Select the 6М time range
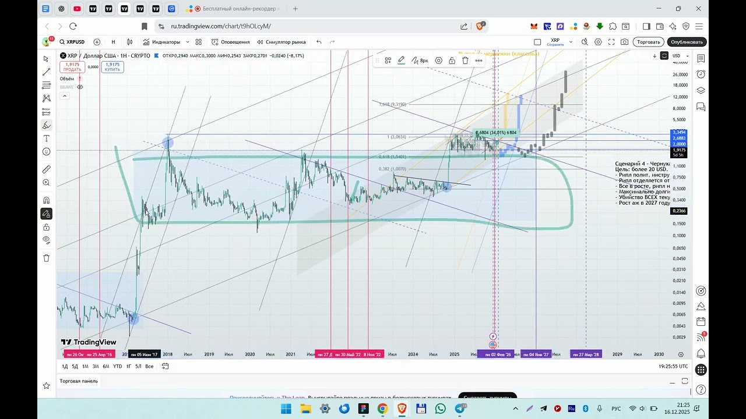The height and width of the screenshot is (419, 746). pyautogui.click(x=106, y=366)
